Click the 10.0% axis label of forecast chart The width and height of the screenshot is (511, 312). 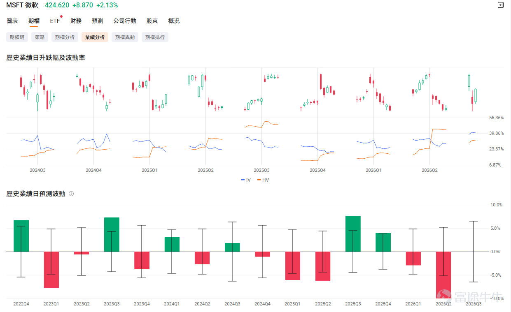497,205
